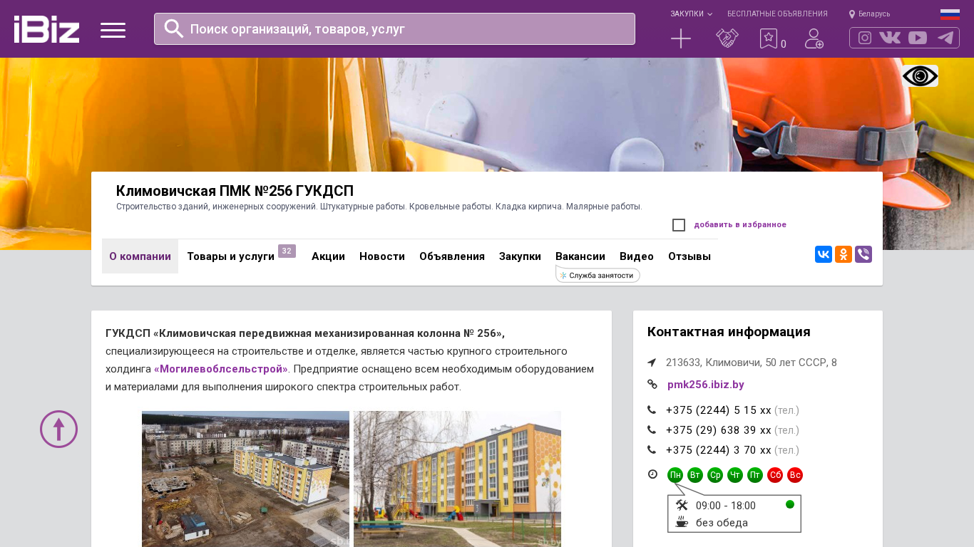Click the company title Климовичская ПМК №256
The width and height of the screenshot is (974, 547).
pyautogui.click(x=235, y=191)
